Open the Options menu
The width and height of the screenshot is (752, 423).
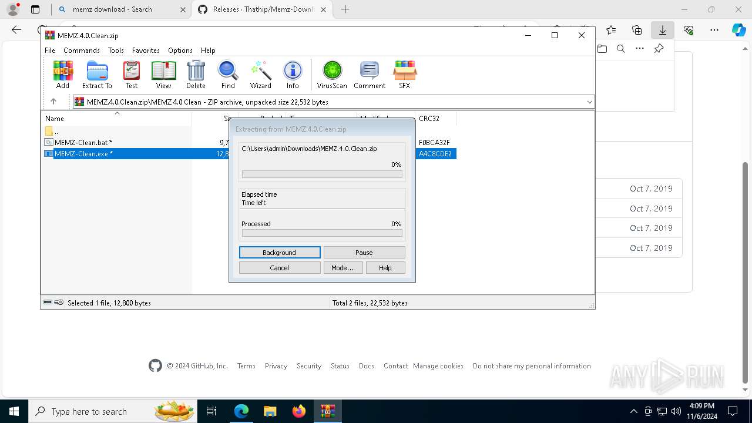tap(180, 51)
